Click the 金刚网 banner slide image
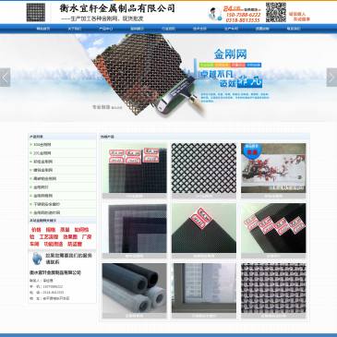The image size is (337, 337). tap(168, 78)
